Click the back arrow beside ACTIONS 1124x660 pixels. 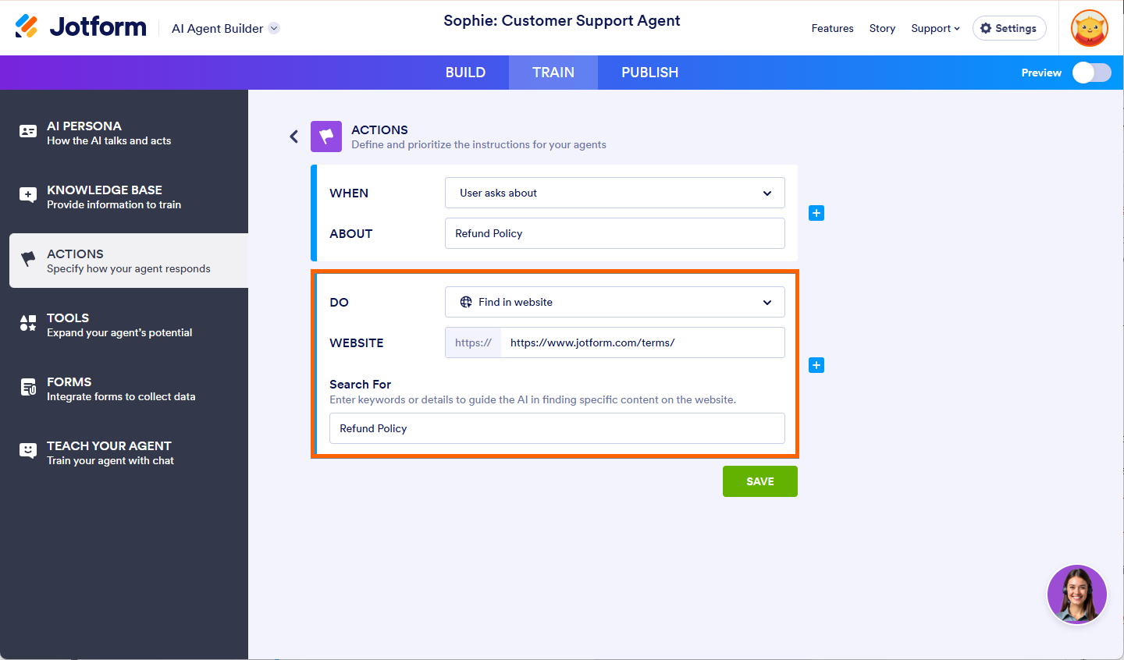293,137
